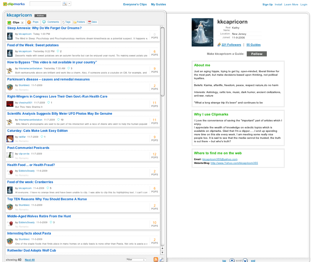
Task: Open the Yahoo website/blog link
Action: pyautogui.click(x=234, y=163)
